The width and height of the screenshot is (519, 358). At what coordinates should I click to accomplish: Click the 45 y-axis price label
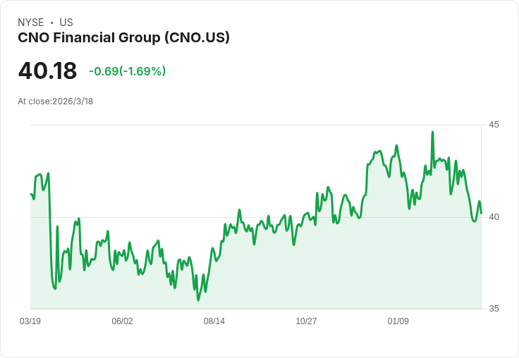[494, 125]
